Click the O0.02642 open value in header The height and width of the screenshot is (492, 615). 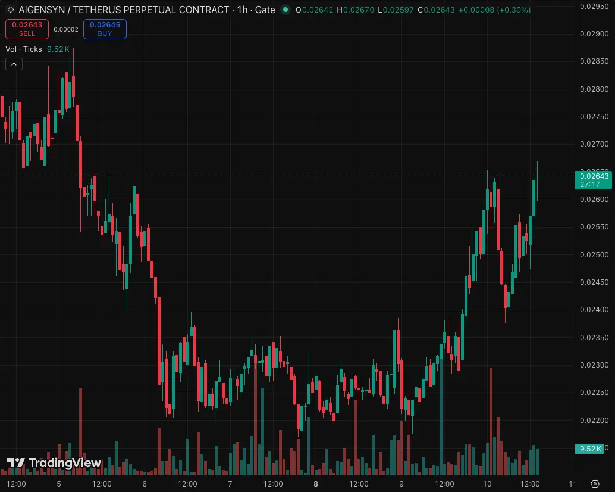click(314, 10)
